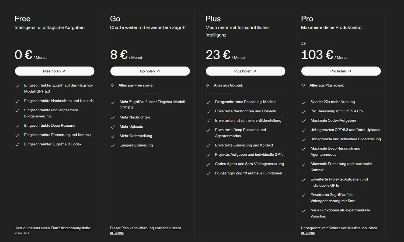Click "Codex-Agent und Sora-Videogenerierung" feature text

click(x=249, y=164)
